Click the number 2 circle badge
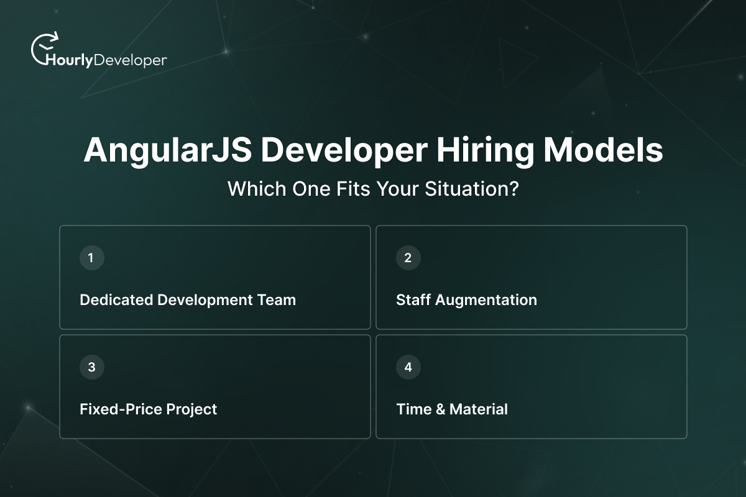Viewport: 746px width, 497px height. point(408,258)
